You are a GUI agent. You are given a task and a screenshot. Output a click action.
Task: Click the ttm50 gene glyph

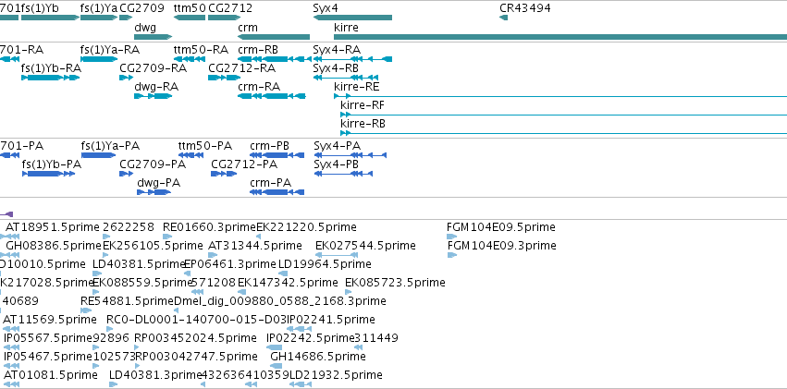(190, 18)
